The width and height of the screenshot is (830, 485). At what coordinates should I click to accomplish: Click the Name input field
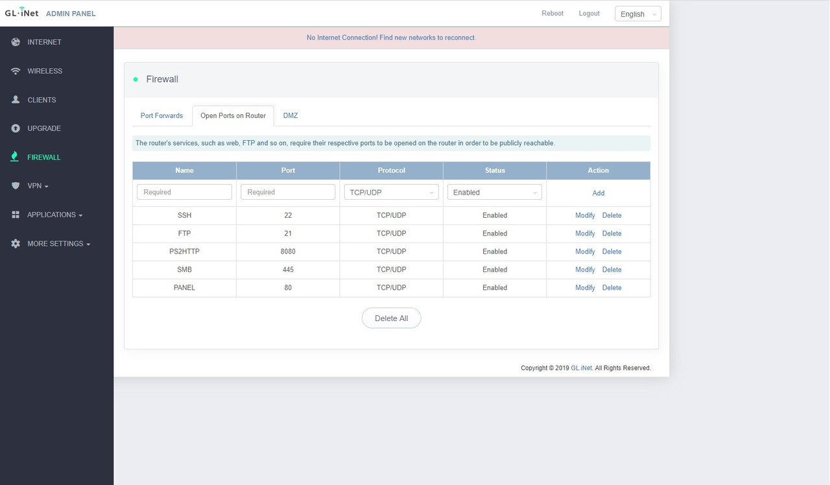click(x=184, y=192)
